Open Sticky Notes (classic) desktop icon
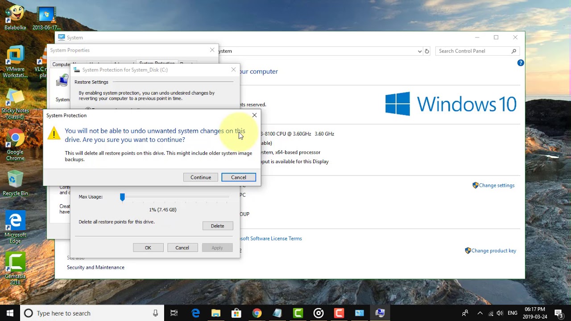Viewport: 571px width, 321px height. point(15,104)
